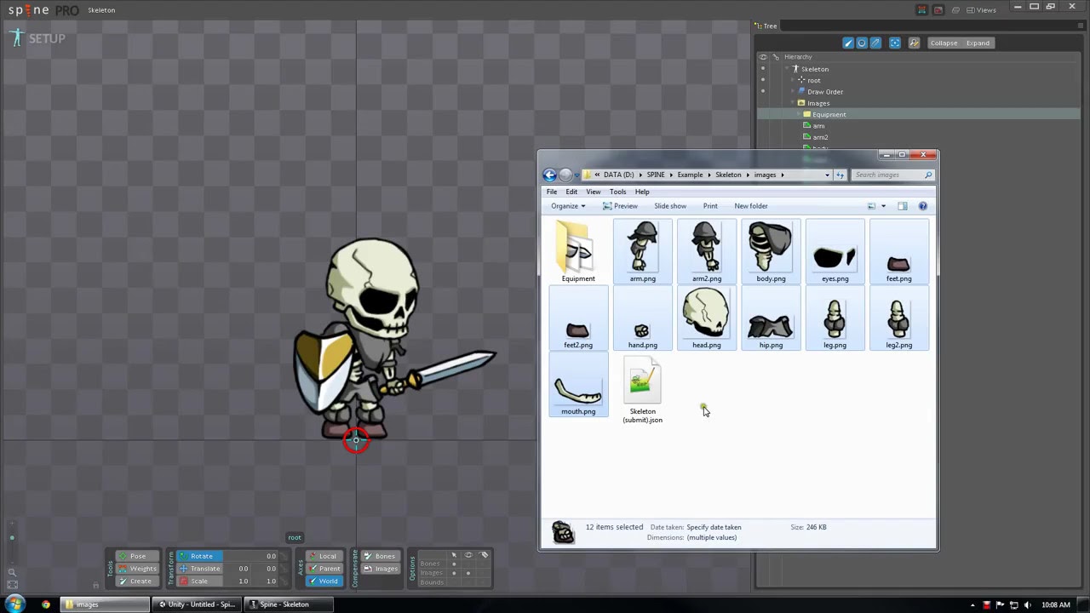Image resolution: width=1090 pixels, height=613 pixels.
Task: Open recent pages dropdown next to forward button
Action: tap(577, 175)
